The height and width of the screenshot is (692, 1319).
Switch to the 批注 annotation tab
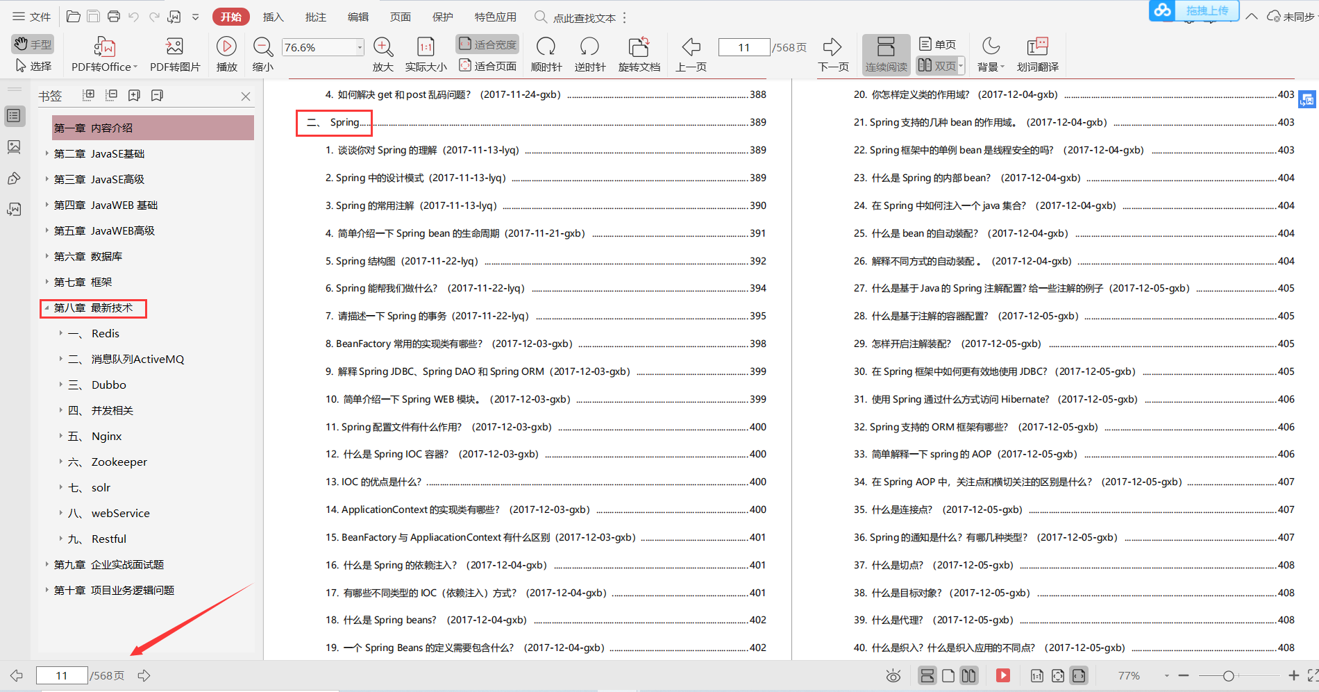[x=316, y=17]
